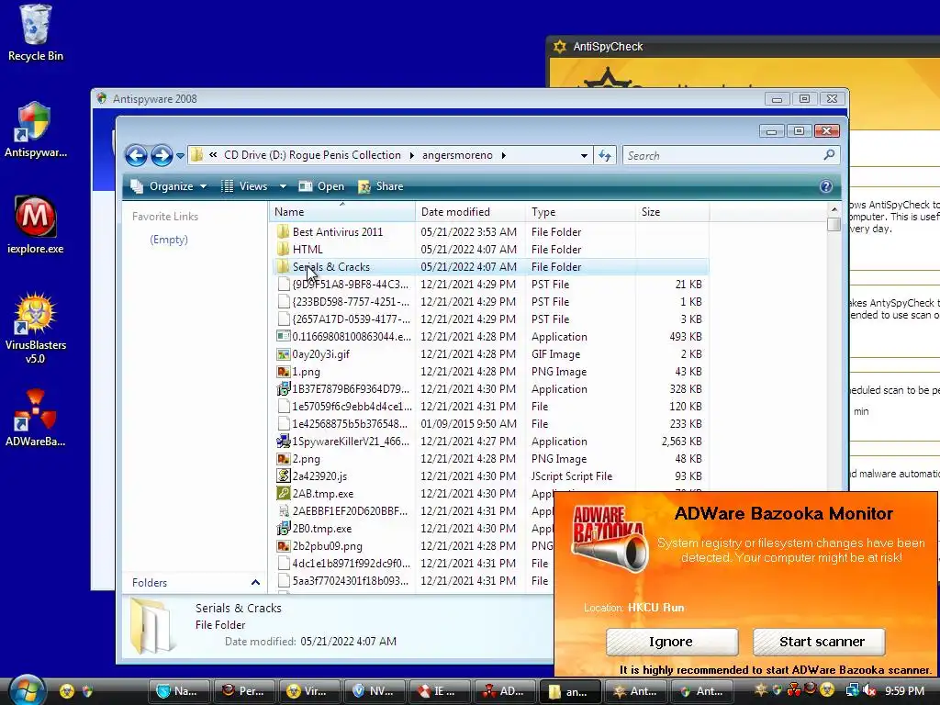Sort by Date modified column header
940x705 pixels.
[x=470, y=212]
